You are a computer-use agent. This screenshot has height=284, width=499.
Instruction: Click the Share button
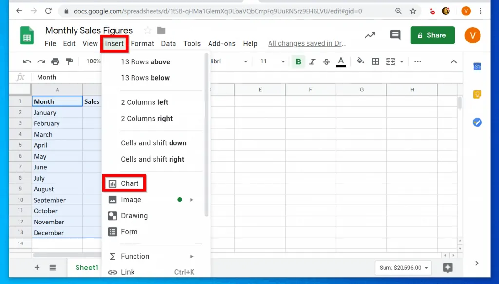(432, 35)
